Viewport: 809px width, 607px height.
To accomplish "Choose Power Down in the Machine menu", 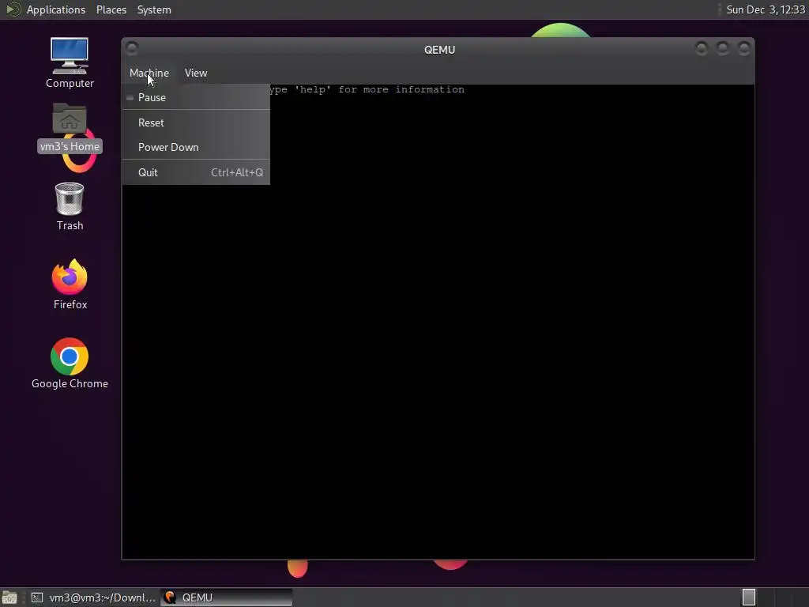I will [x=196, y=147].
